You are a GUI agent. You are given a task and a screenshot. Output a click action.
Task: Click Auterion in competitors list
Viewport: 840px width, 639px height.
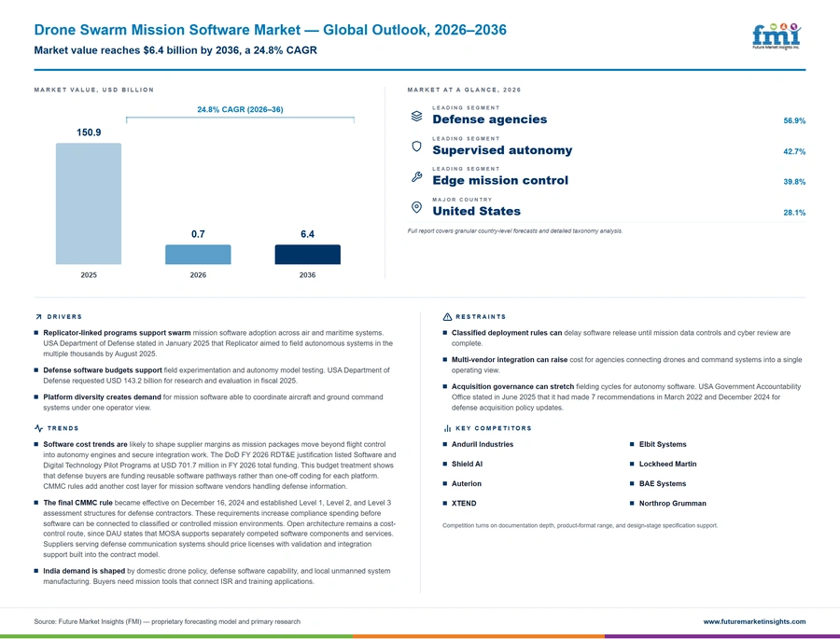tap(466, 483)
